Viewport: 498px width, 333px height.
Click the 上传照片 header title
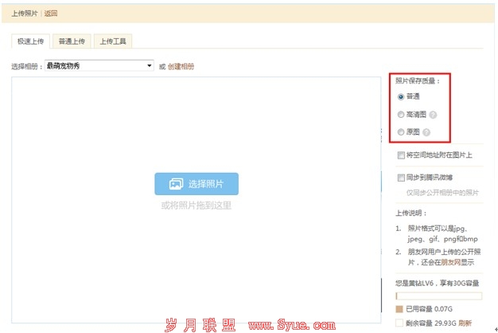click(25, 14)
